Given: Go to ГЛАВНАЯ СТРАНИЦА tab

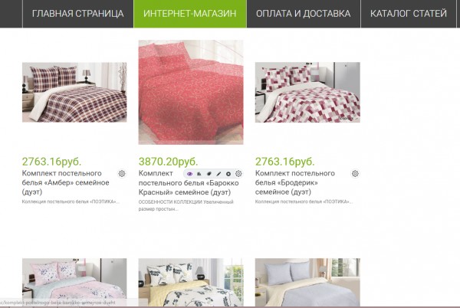Looking at the screenshot, I should click(x=77, y=14).
